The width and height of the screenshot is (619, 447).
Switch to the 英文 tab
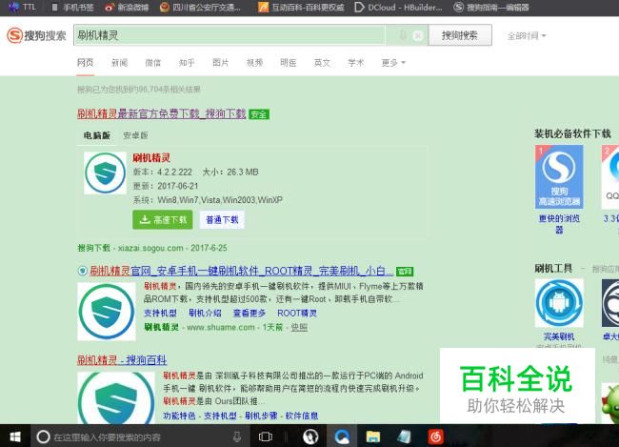point(322,63)
